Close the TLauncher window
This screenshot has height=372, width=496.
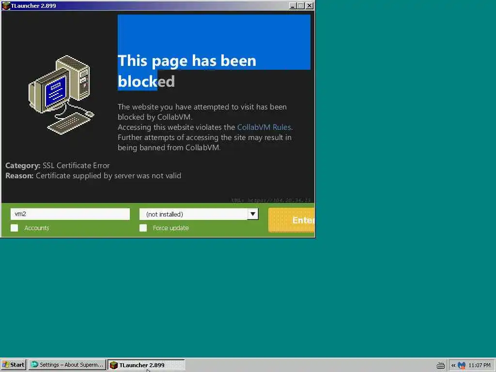point(310,6)
